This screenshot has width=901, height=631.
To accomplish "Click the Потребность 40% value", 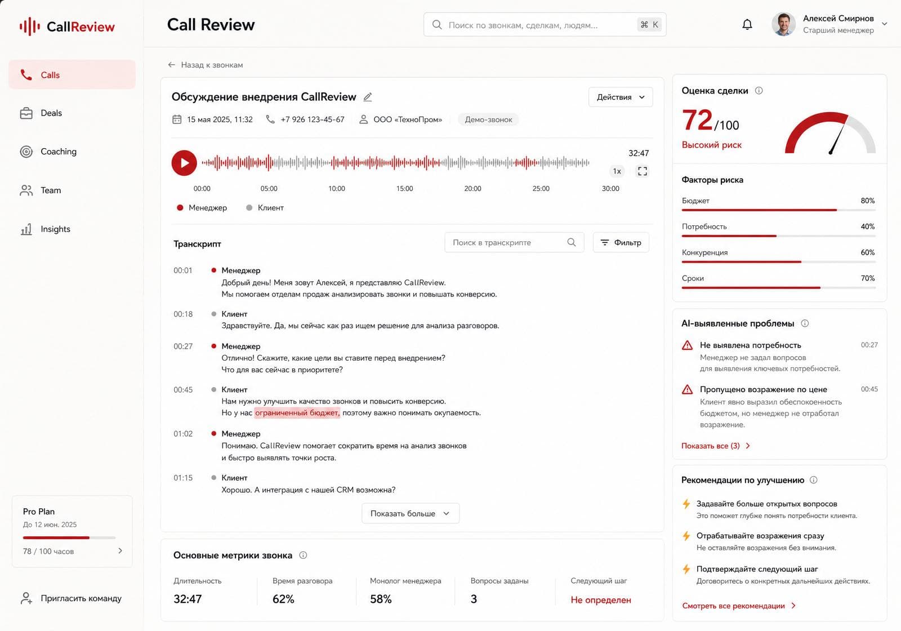I will pos(868,226).
